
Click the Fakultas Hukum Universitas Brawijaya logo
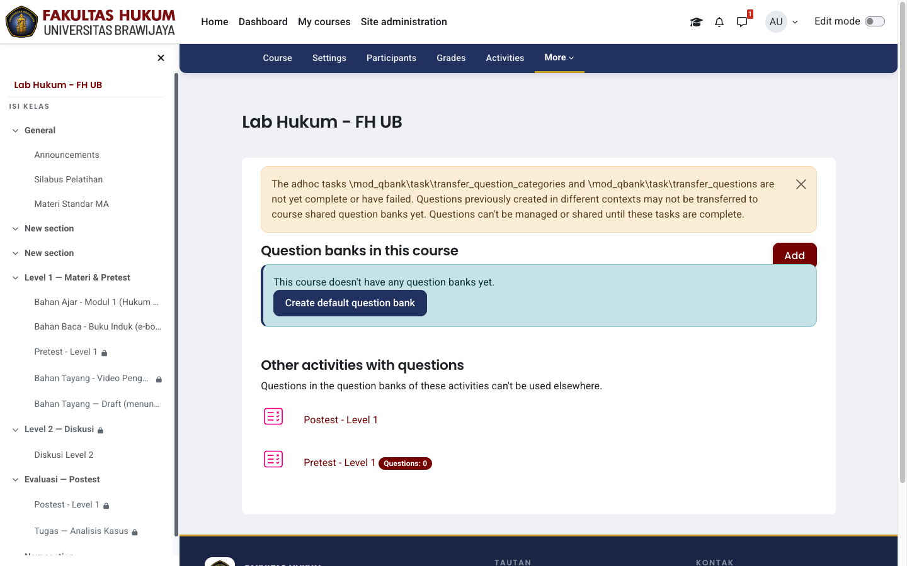(x=91, y=22)
